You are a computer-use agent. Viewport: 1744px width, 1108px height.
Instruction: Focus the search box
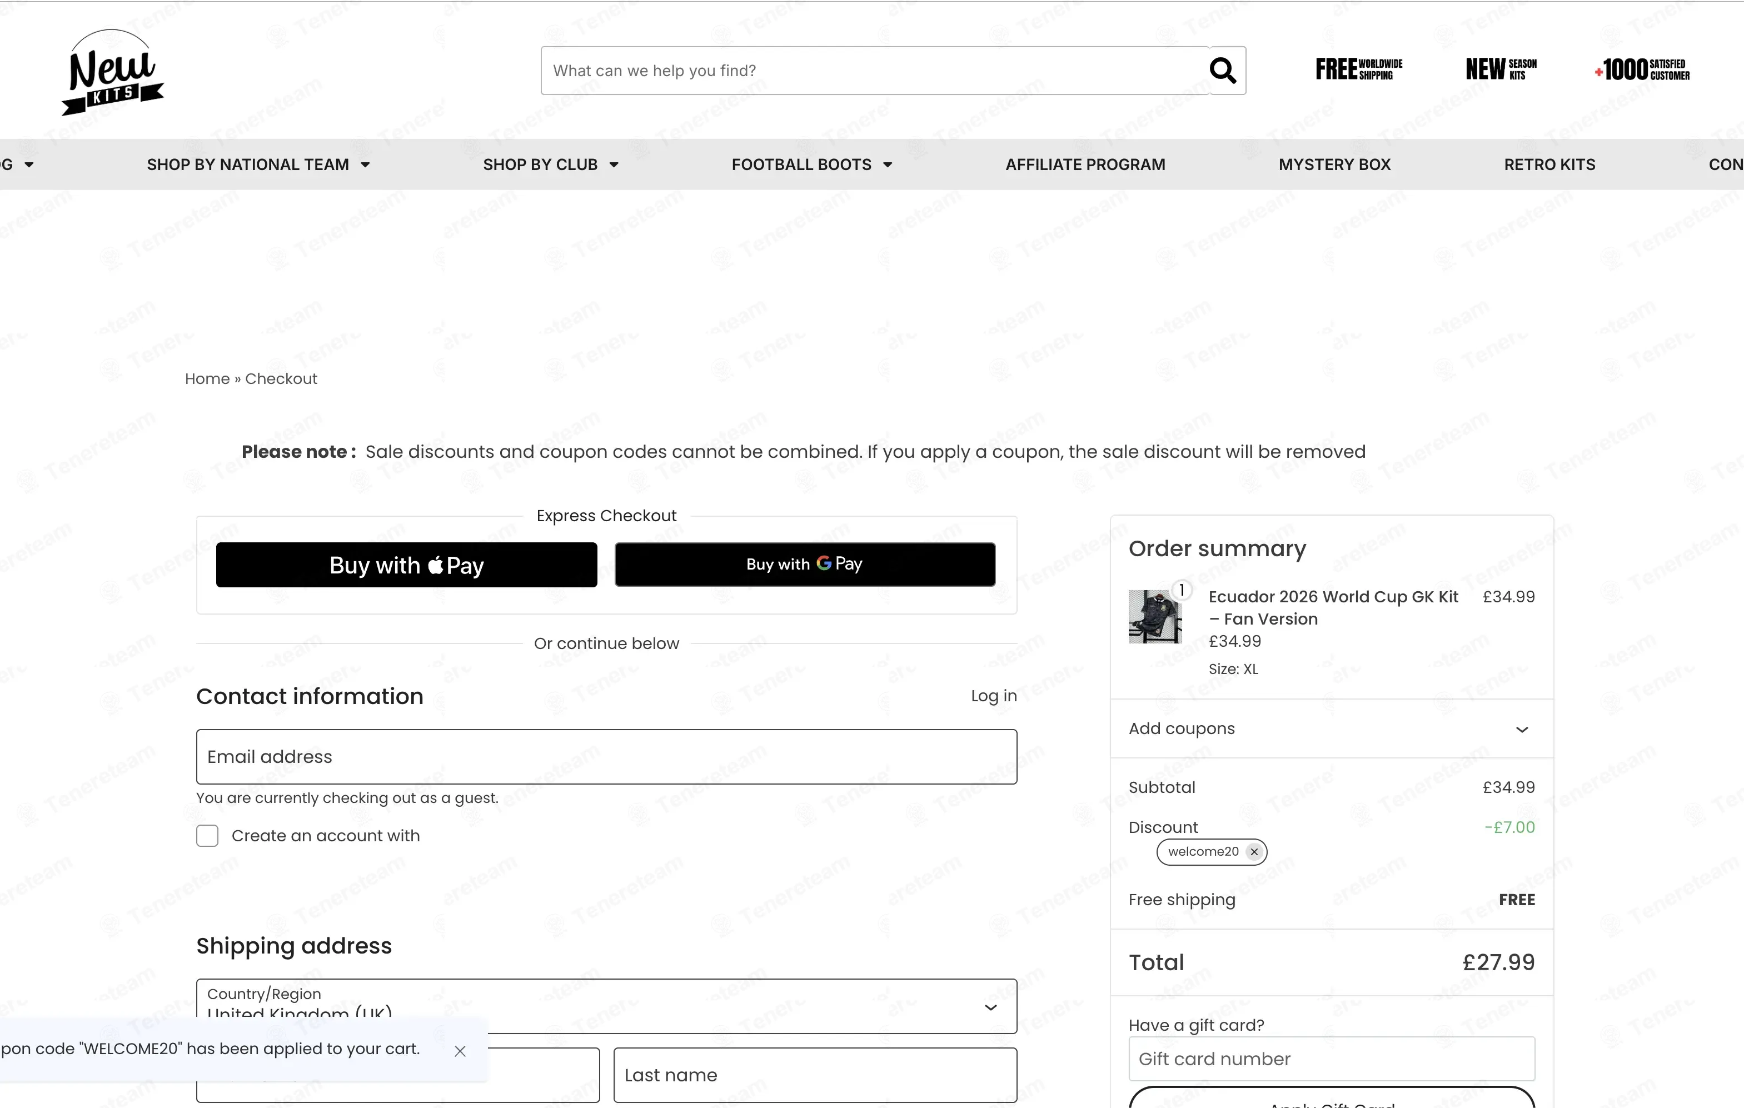pos(875,70)
